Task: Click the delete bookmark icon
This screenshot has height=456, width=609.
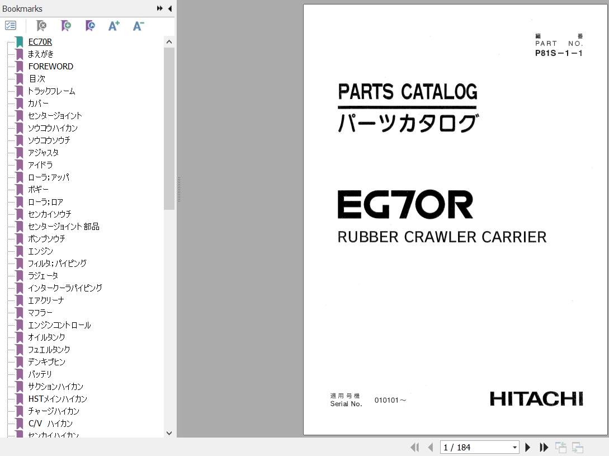Action: pyautogui.click(x=41, y=26)
